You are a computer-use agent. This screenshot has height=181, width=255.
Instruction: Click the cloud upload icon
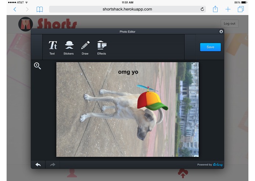[x=183, y=173]
